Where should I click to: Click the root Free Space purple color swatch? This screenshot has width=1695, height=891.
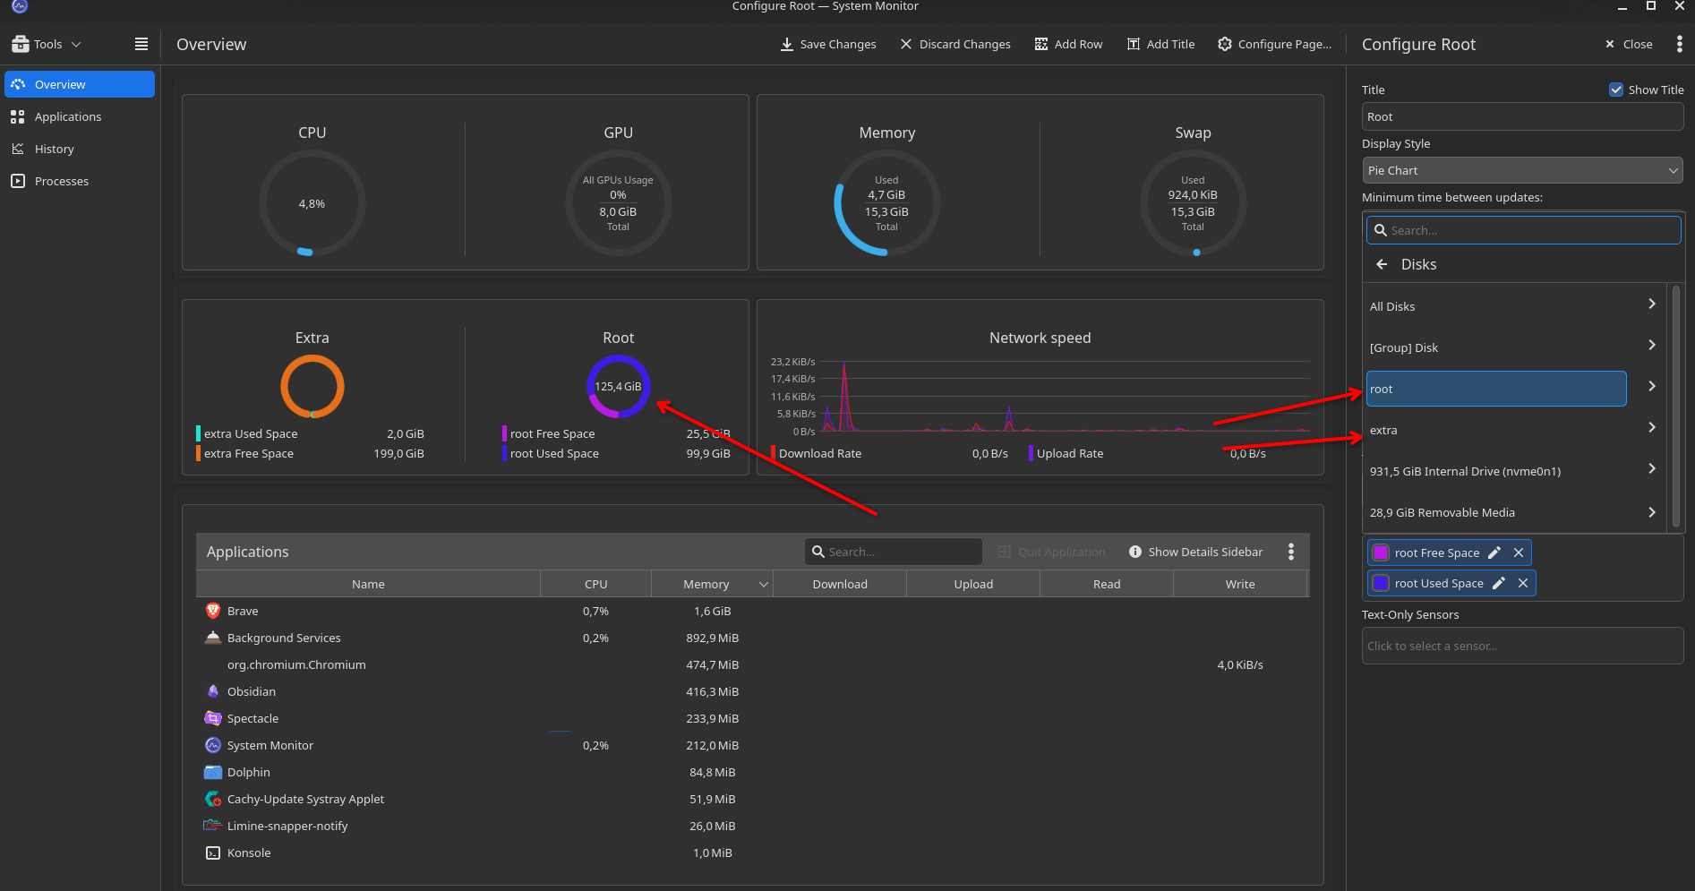(x=1381, y=553)
